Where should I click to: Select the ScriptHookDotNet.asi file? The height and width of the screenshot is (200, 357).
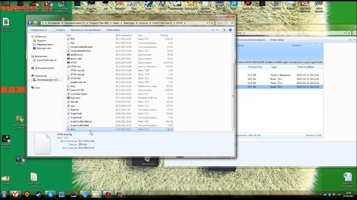tap(81, 121)
